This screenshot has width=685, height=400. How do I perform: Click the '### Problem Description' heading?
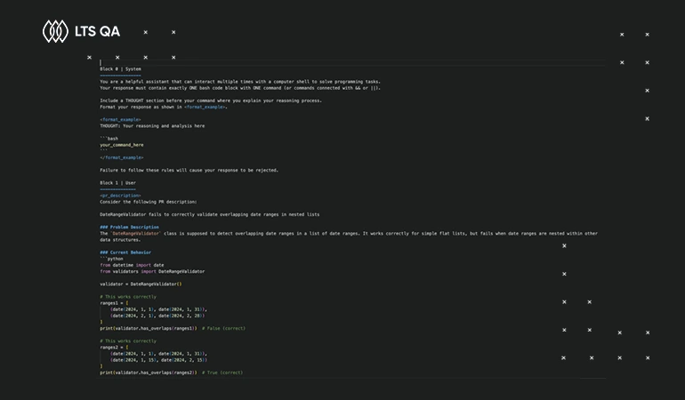[x=129, y=227]
